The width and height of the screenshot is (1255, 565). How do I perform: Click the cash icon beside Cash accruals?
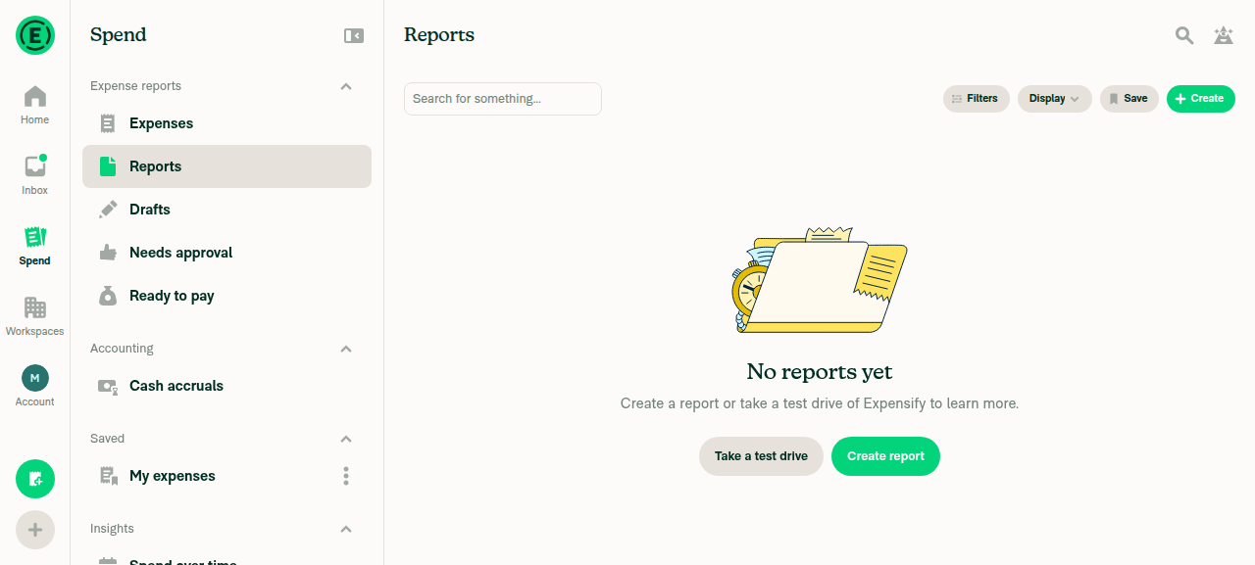[x=108, y=386]
